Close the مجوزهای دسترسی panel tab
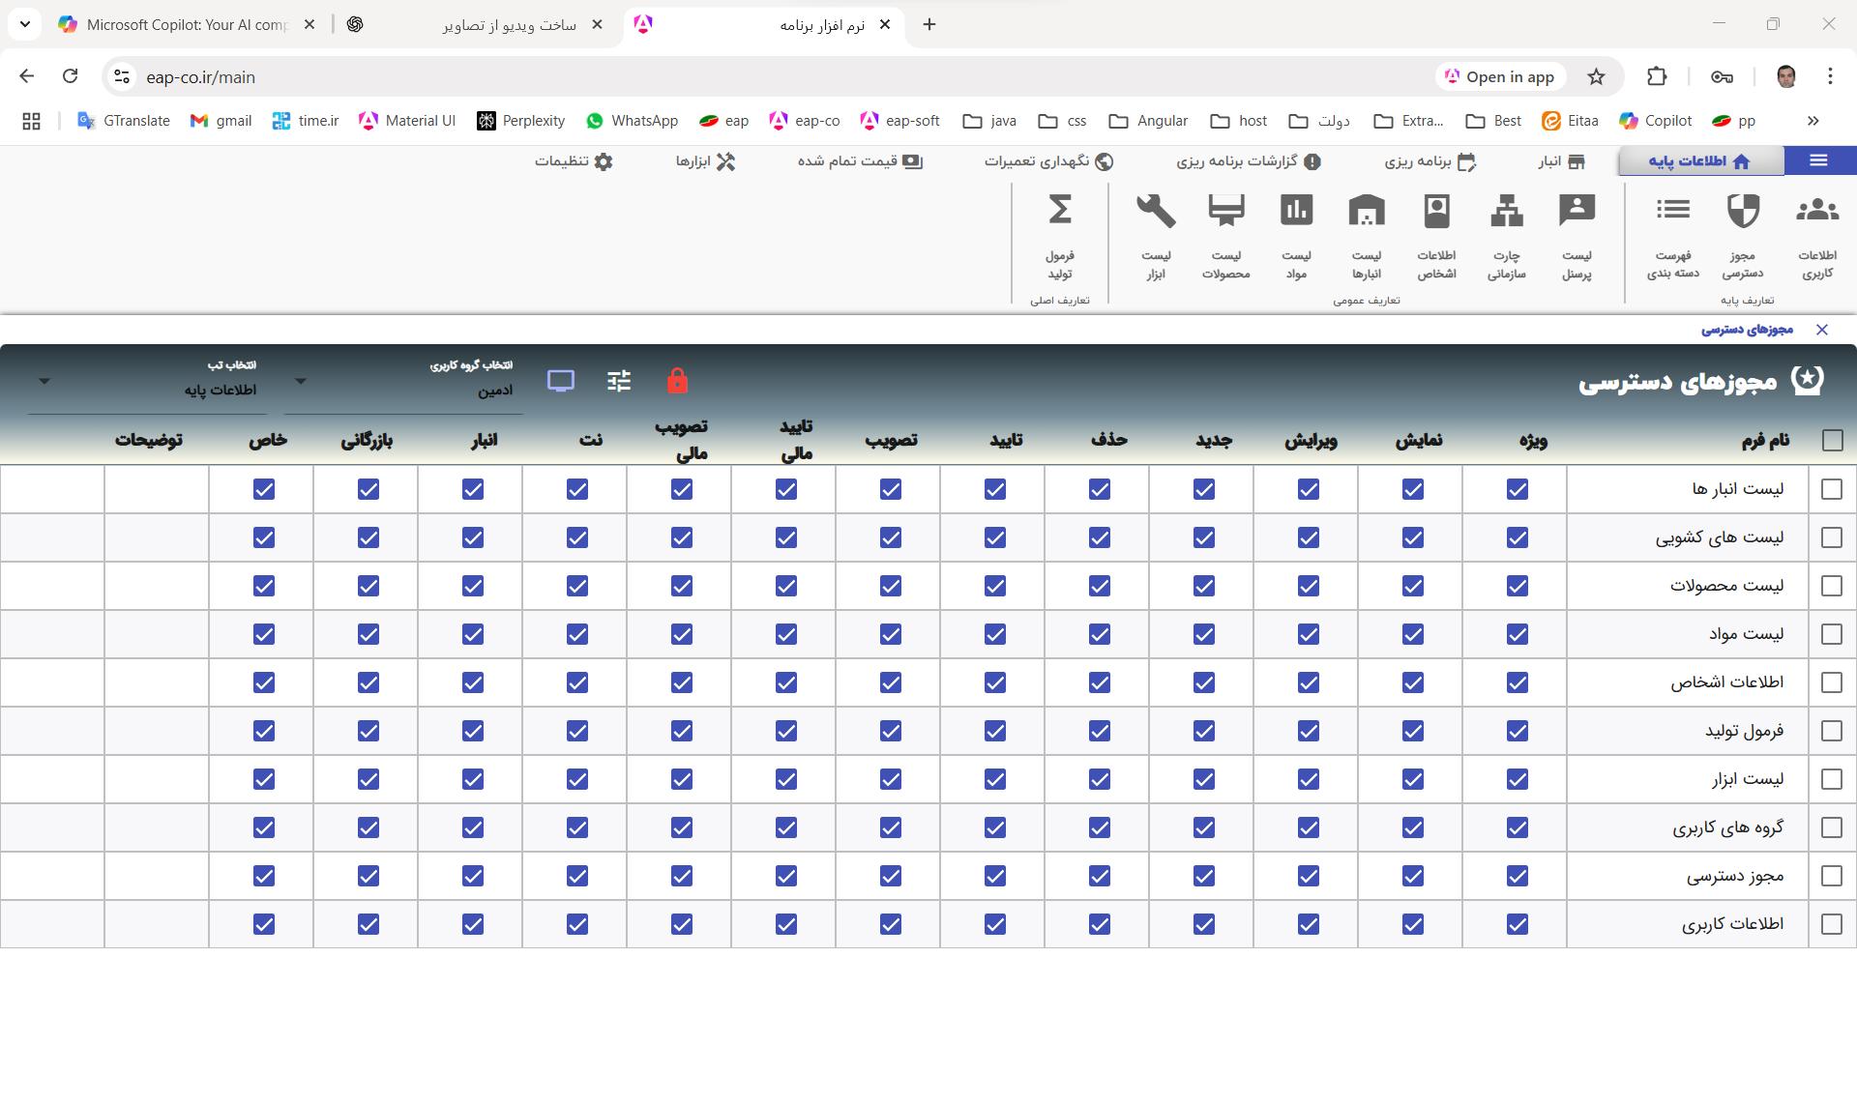This screenshot has width=1857, height=1102. click(x=1822, y=330)
